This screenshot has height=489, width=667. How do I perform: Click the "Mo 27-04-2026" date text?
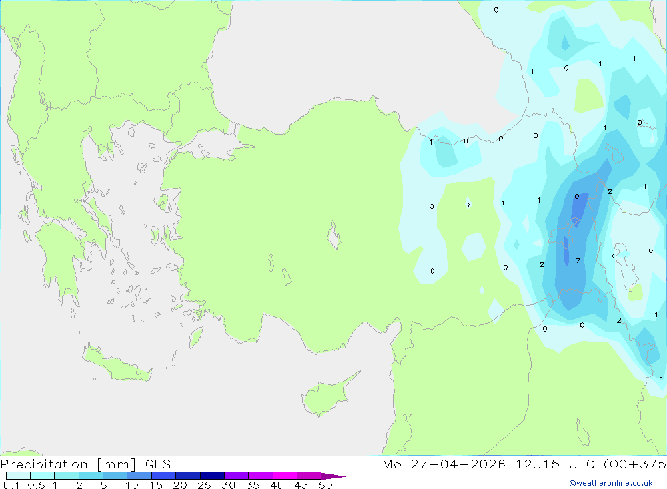click(x=444, y=464)
